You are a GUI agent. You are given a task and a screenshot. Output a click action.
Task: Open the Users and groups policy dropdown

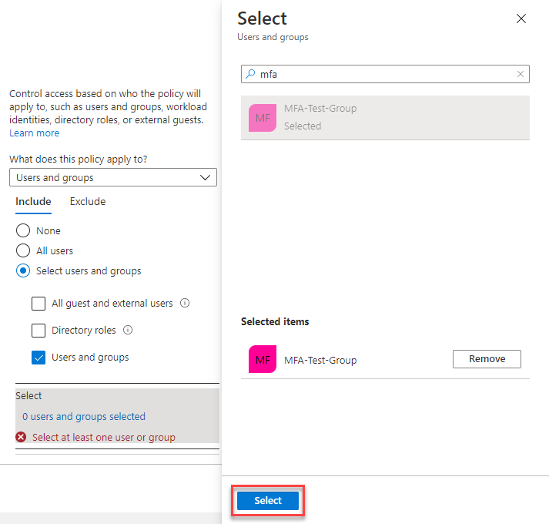coord(113,177)
